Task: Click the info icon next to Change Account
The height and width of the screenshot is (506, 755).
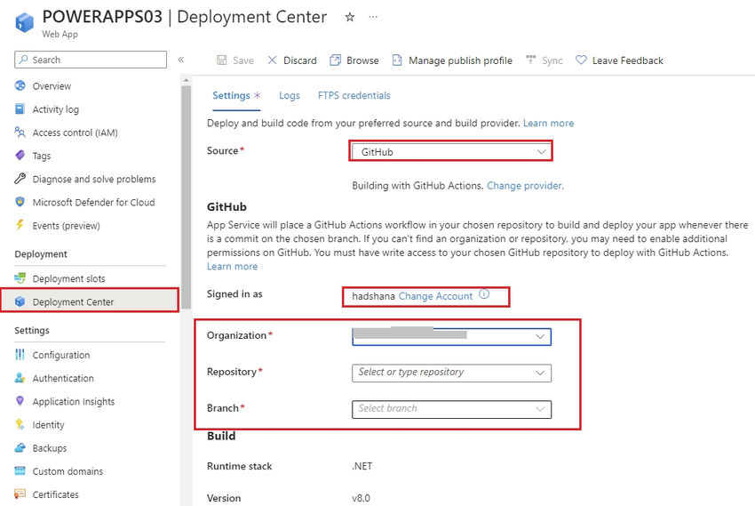Action: [x=484, y=295]
